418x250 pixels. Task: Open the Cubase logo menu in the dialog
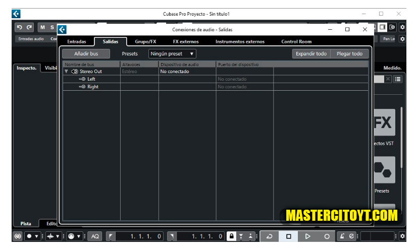tap(62, 30)
